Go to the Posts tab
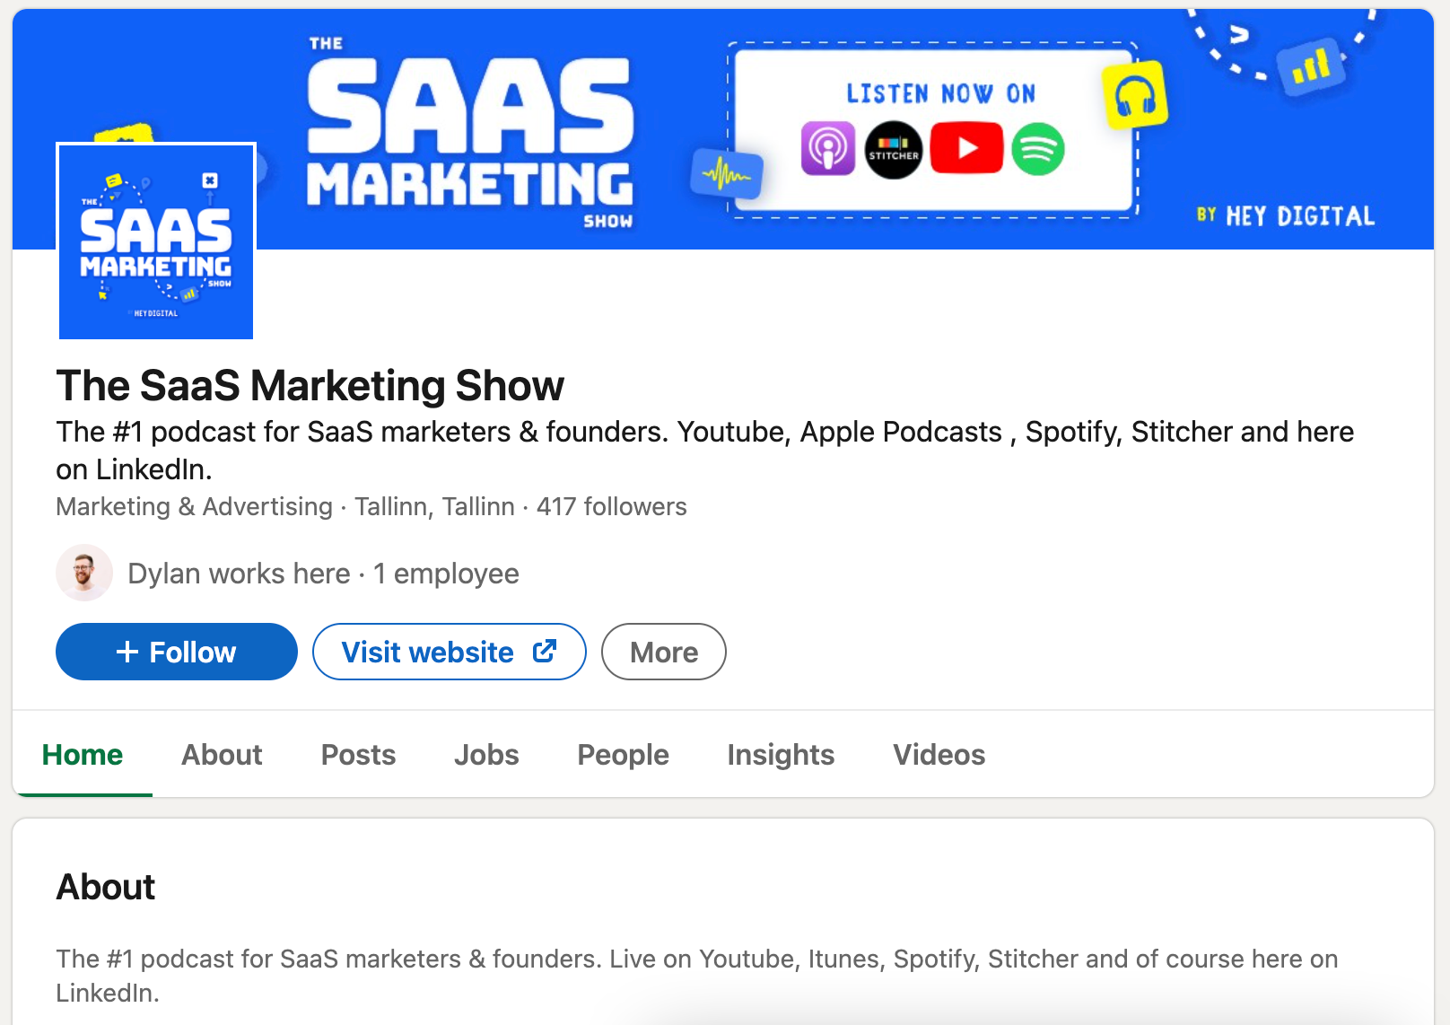 click(x=358, y=755)
